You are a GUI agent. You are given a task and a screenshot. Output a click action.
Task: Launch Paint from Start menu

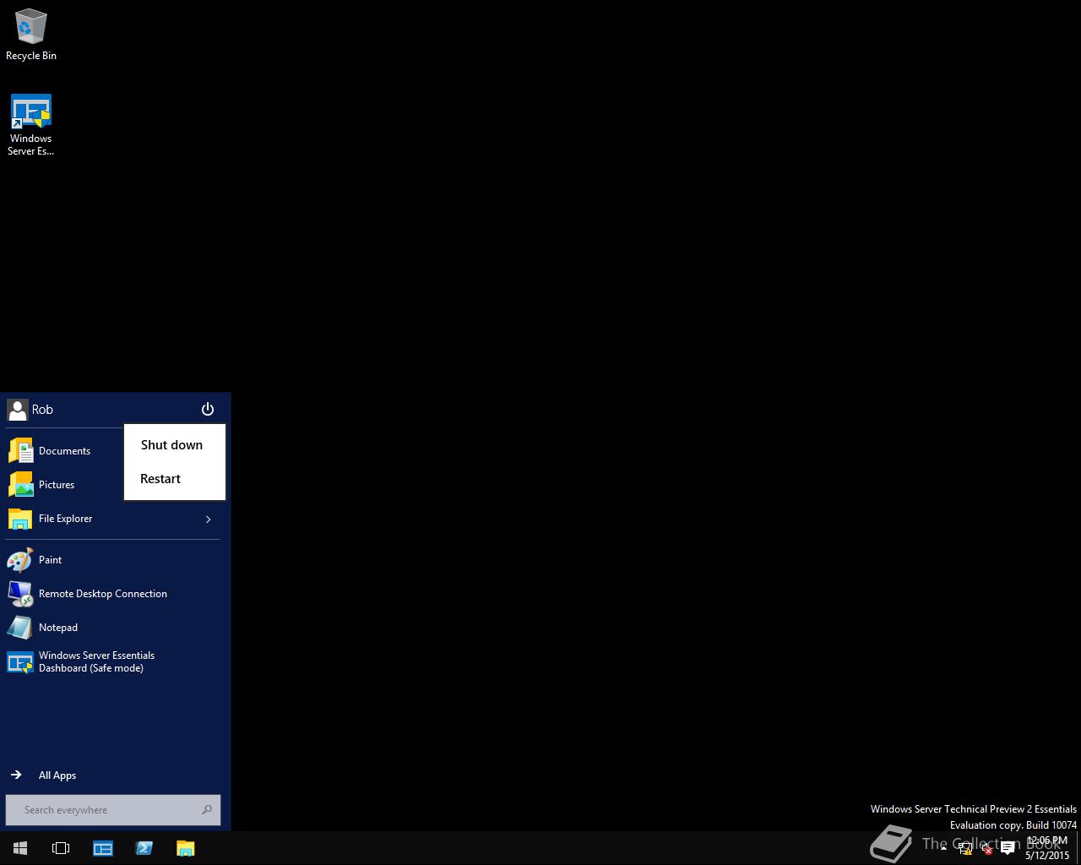112,560
